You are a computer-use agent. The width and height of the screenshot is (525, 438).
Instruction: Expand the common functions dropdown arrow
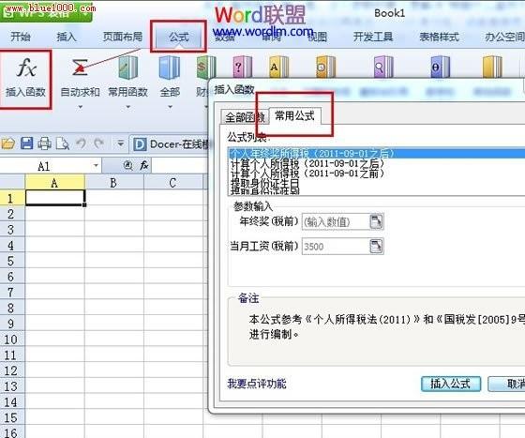[127, 107]
